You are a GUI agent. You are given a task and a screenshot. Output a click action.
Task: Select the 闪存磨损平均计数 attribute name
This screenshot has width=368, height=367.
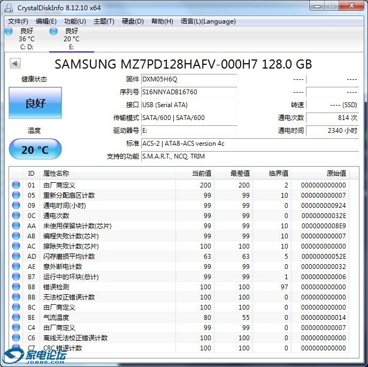tap(69, 257)
